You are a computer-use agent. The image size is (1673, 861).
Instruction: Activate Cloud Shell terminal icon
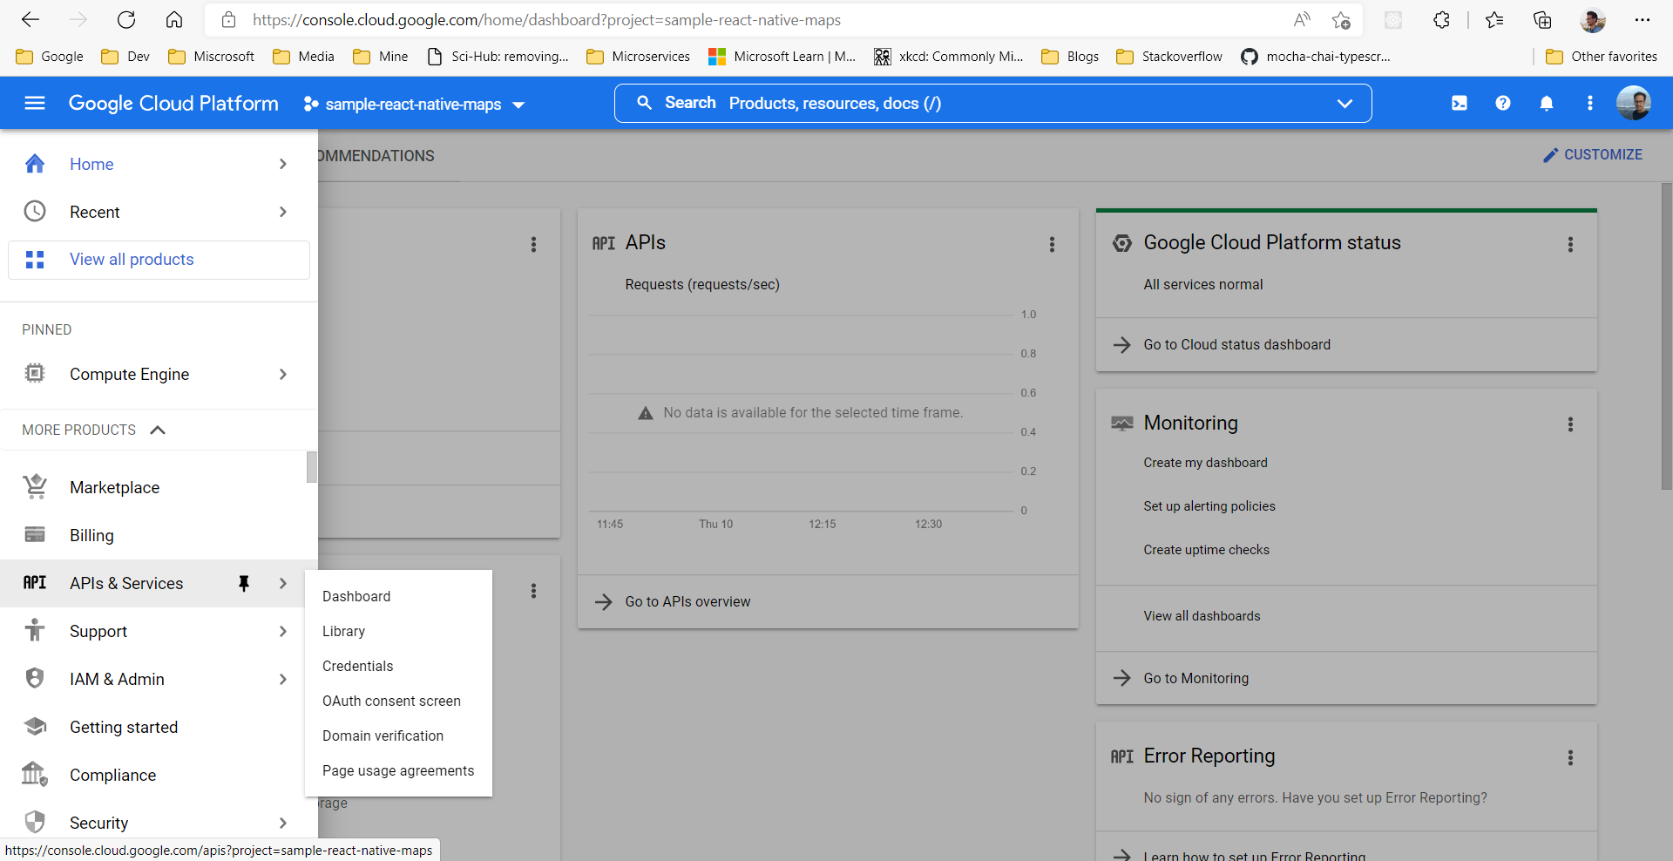[1460, 103]
